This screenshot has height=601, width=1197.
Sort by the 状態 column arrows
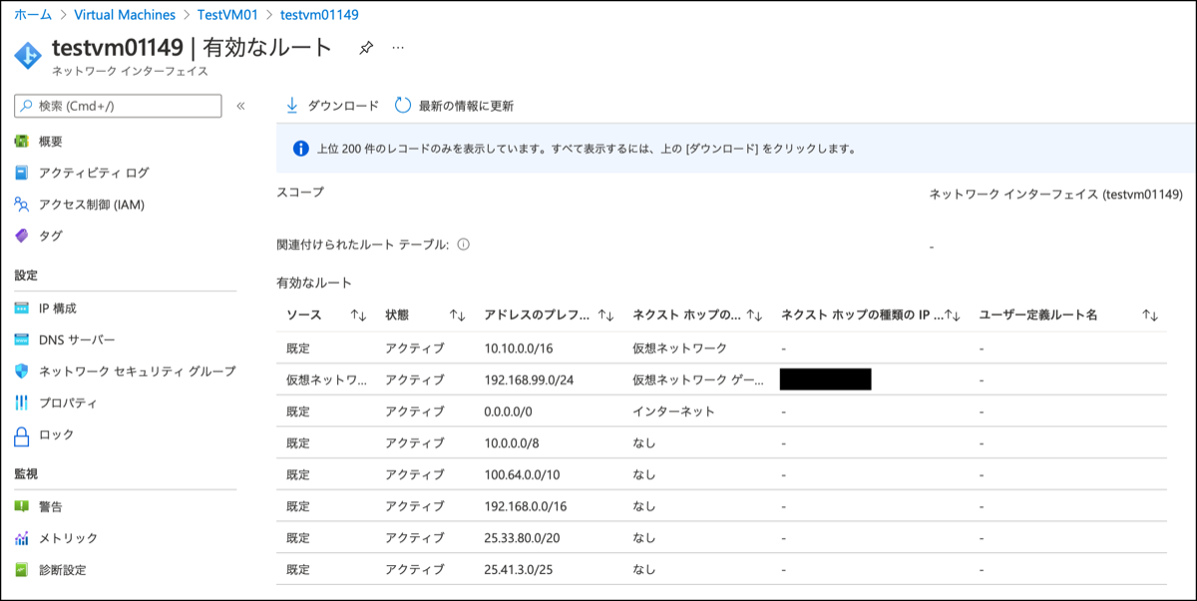[x=457, y=315]
